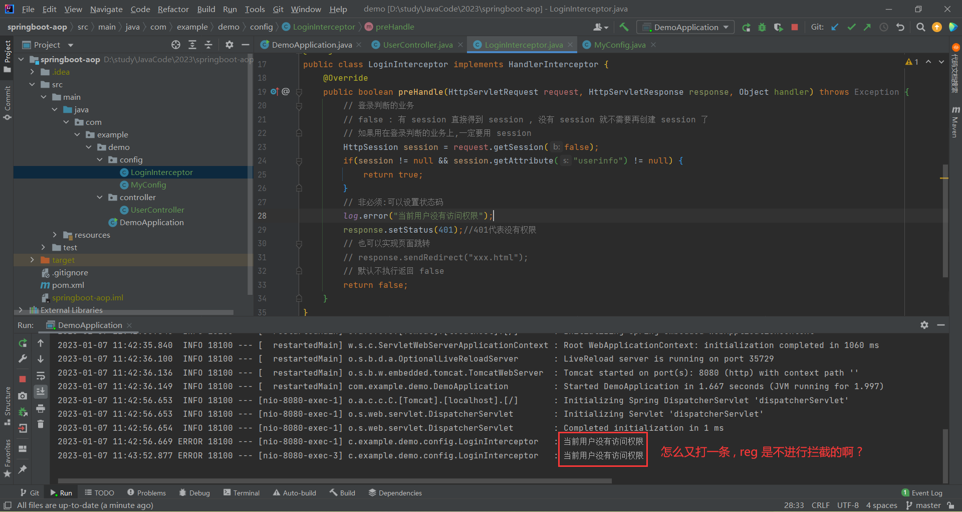Run with coverage shield icon
Viewport: 962px width, 512px height.
tap(778, 27)
